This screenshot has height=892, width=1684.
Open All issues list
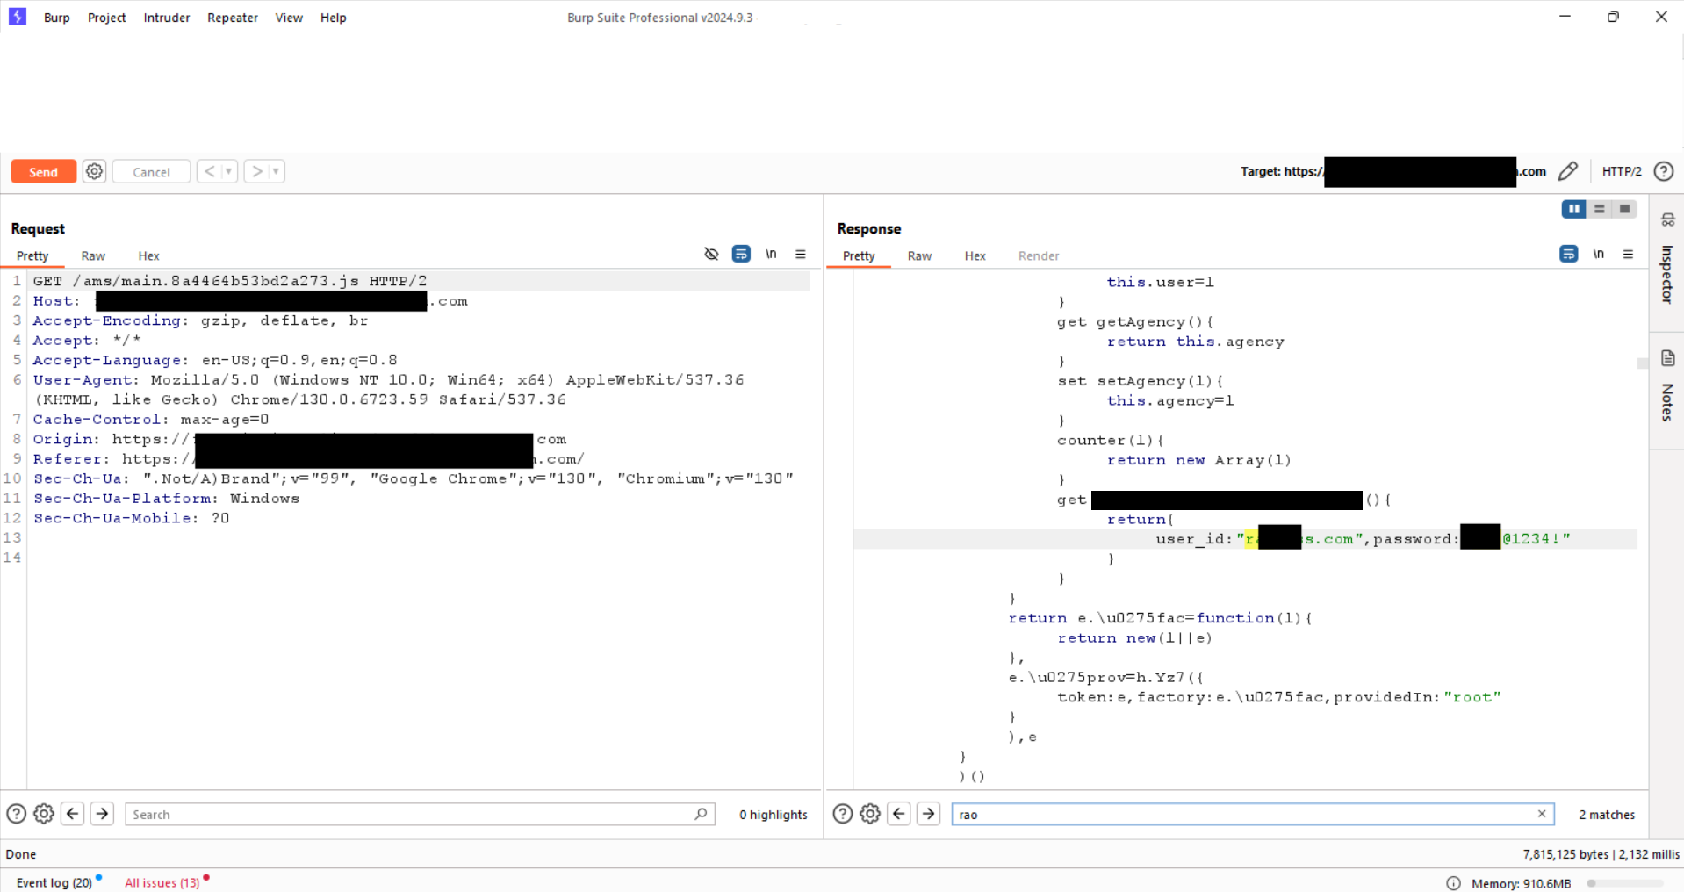point(162,882)
